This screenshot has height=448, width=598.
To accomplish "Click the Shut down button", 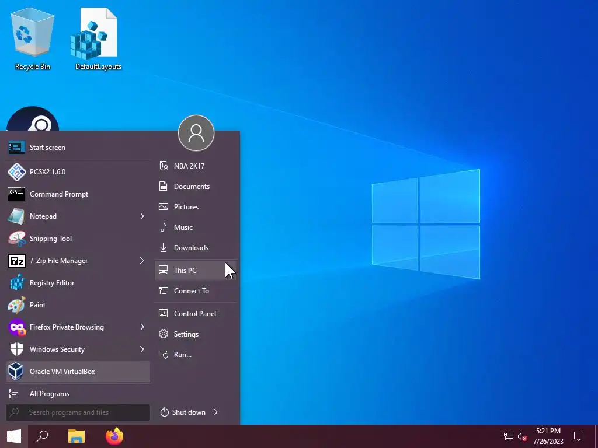I will click(x=183, y=412).
